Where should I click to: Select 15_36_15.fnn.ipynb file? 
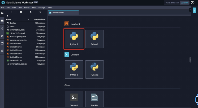pyautogui.click(x=26, y=33)
